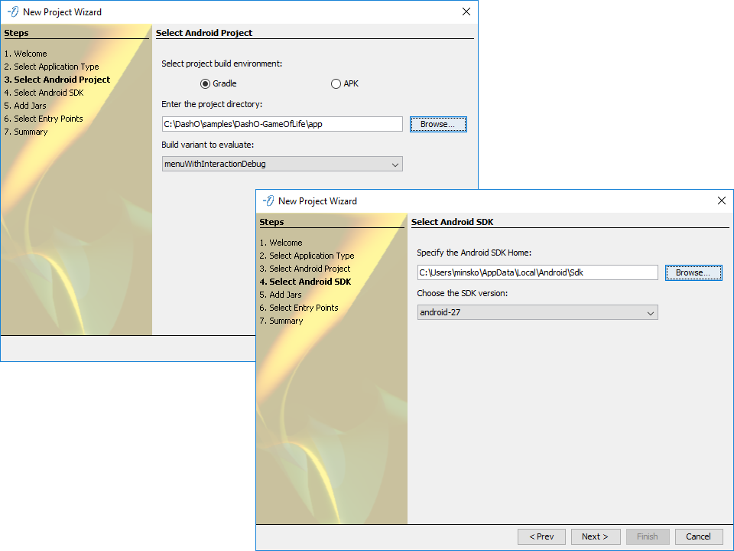Viewport: 734px width, 551px height.
Task: Expand the Build variant to evaluate dropdown
Action: point(282,164)
